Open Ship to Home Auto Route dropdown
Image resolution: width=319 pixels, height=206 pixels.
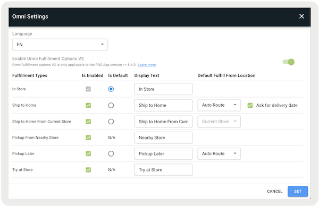tap(219, 105)
